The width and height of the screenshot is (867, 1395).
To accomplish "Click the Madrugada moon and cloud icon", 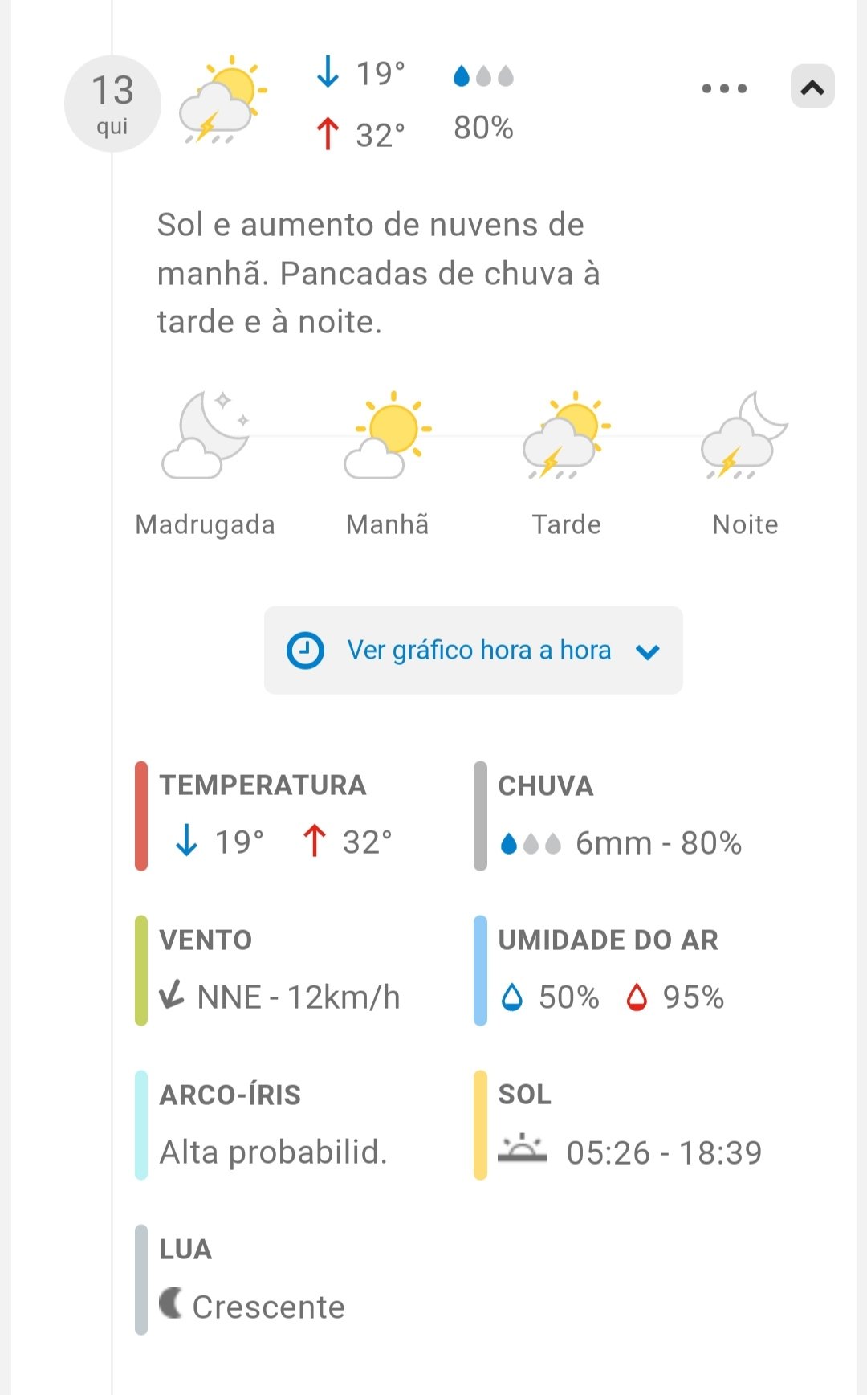I will 206,435.
